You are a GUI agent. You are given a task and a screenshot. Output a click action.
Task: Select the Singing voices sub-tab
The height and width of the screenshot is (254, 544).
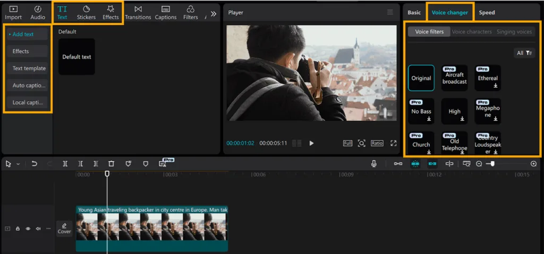click(x=514, y=31)
